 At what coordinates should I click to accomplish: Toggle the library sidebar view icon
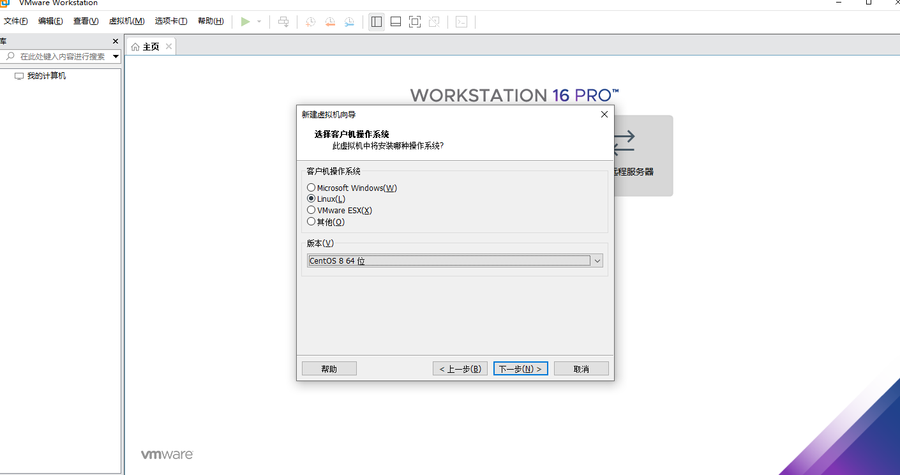pyautogui.click(x=377, y=22)
